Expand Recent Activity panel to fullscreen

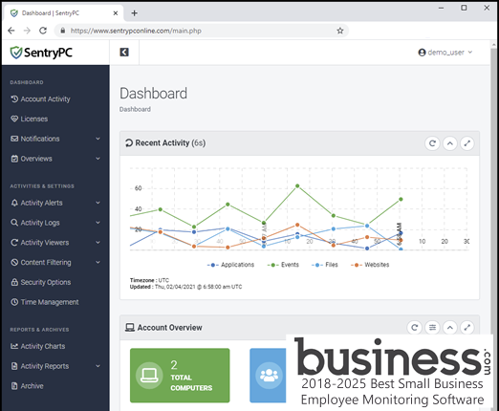[x=467, y=143]
